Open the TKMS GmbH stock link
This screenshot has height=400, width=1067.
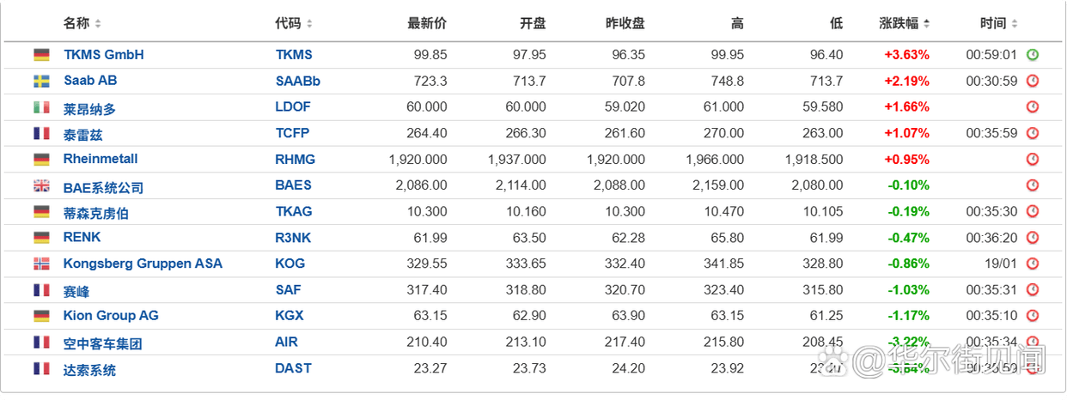click(104, 55)
